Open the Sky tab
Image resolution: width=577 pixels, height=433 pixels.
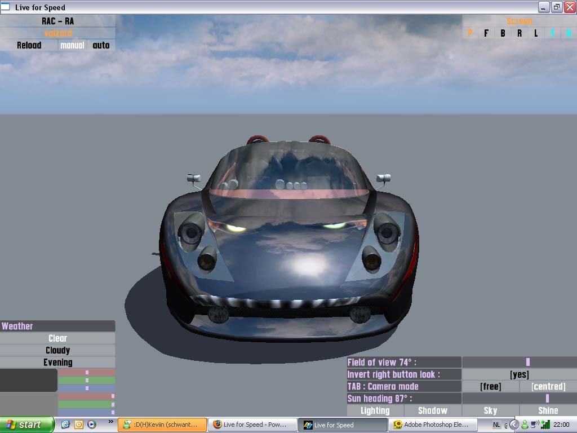(490, 410)
